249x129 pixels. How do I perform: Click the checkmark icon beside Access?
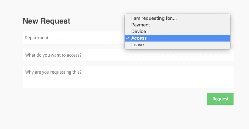pos(127,38)
